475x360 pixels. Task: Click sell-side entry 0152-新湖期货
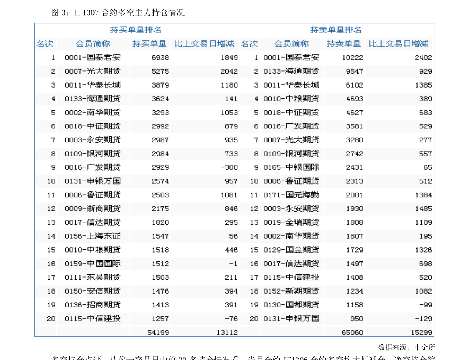click(291, 291)
